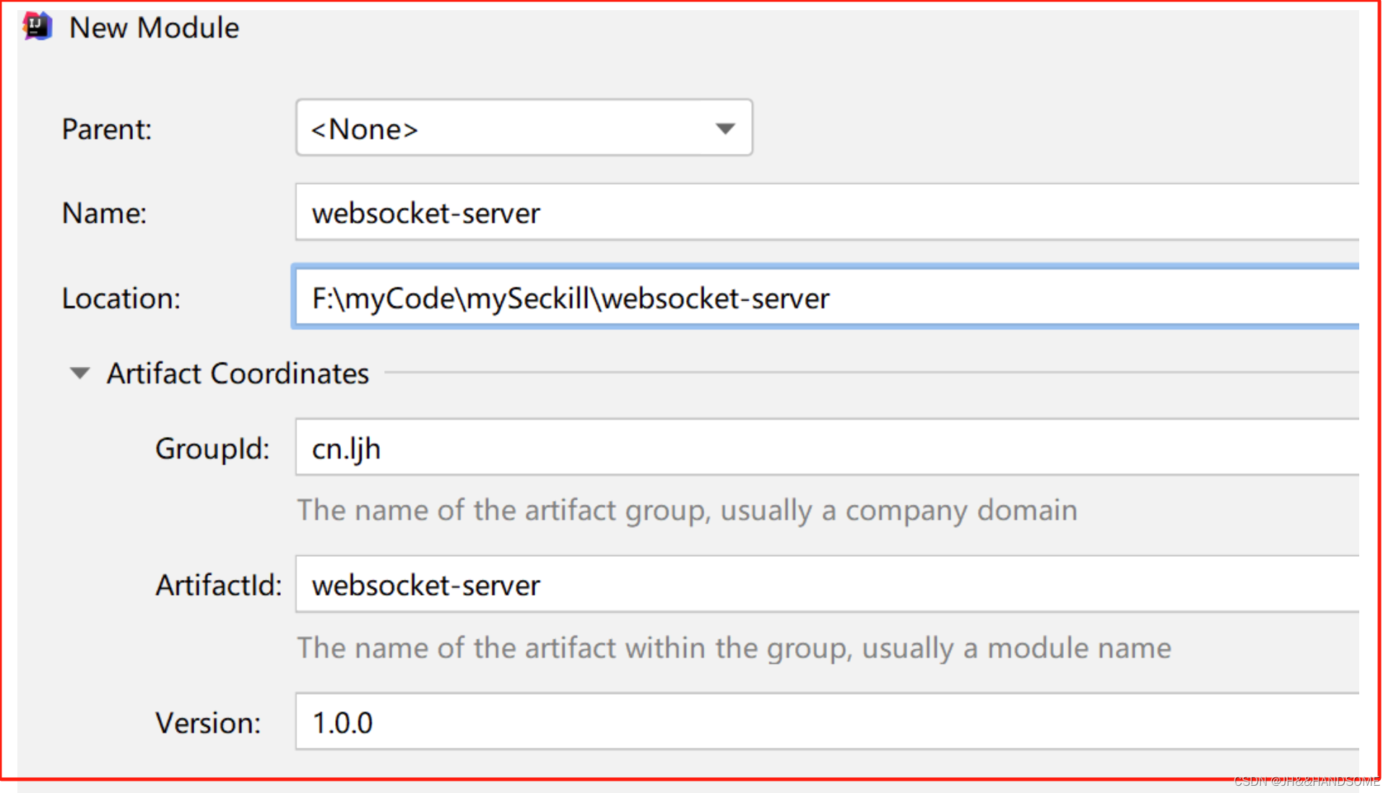The width and height of the screenshot is (1391, 793).
Task: Click the 'New Module' window title
Action: coord(154,28)
